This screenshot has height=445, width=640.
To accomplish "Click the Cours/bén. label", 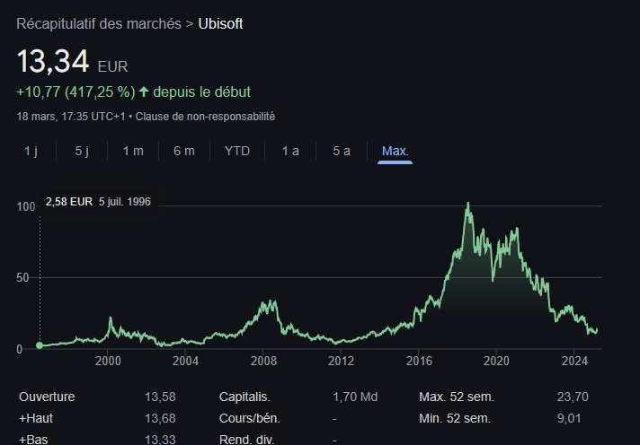I will point(249,418).
